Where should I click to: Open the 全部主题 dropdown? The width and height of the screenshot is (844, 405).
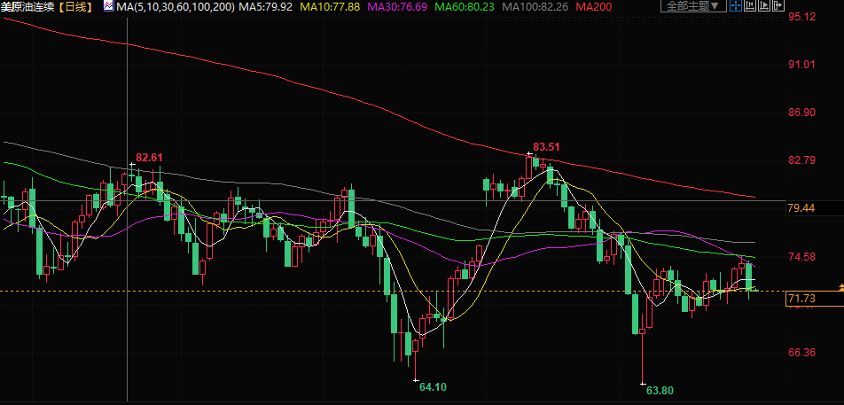tap(693, 5)
